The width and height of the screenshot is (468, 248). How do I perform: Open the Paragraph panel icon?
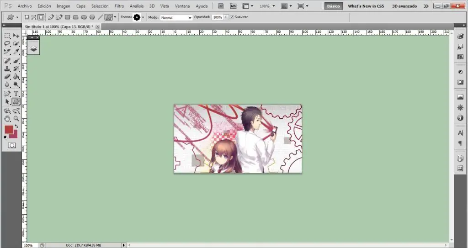(460, 143)
